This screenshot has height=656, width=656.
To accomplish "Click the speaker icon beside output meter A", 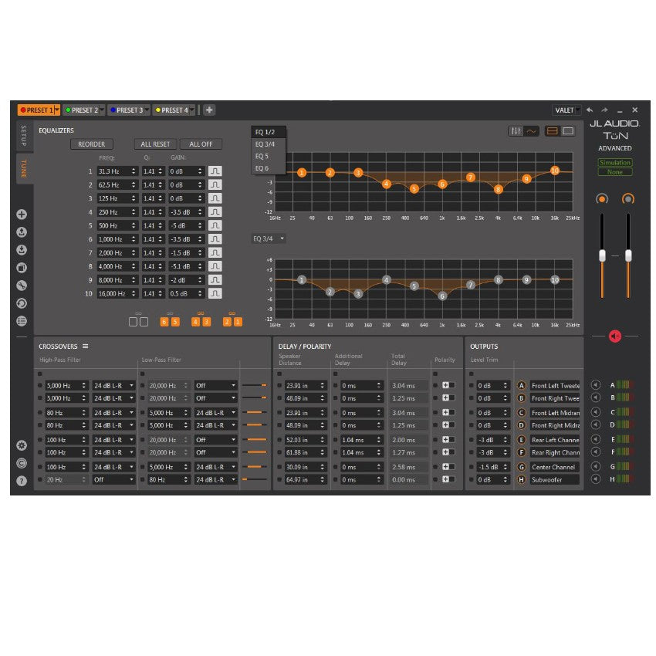I will 596,385.
